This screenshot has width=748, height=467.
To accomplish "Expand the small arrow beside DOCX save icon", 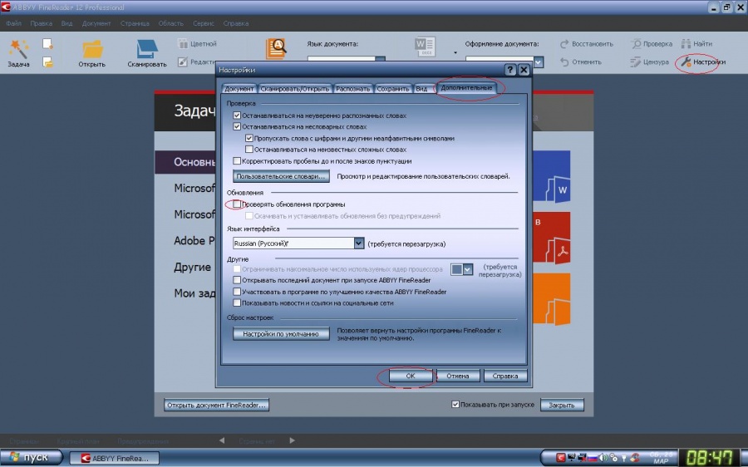I will coord(455,52).
